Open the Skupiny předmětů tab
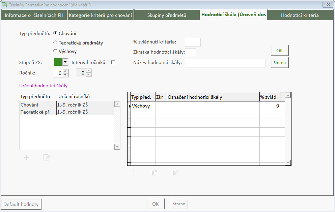This screenshot has height=212, width=335. tap(167, 15)
